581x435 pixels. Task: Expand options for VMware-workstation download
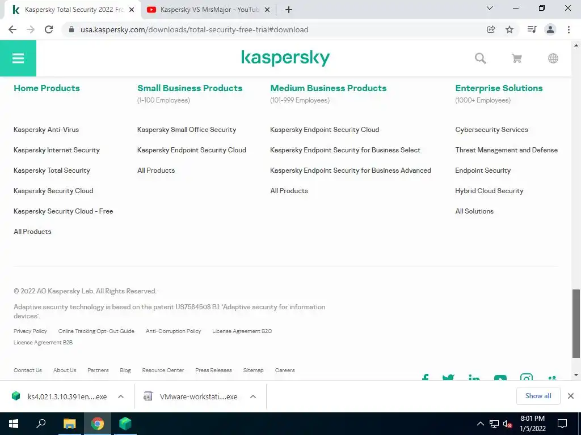click(252, 396)
